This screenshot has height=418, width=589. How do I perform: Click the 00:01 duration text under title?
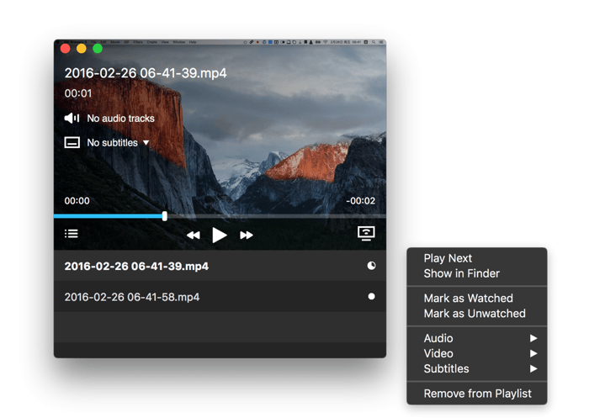[x=78, y=93]
